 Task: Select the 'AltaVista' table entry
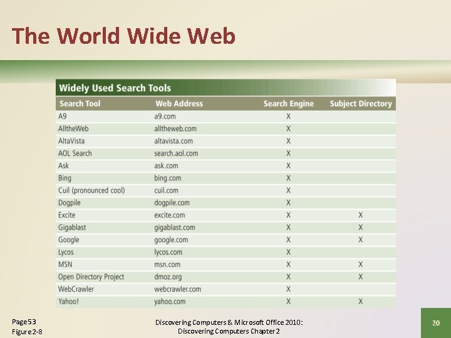point(71,141)
